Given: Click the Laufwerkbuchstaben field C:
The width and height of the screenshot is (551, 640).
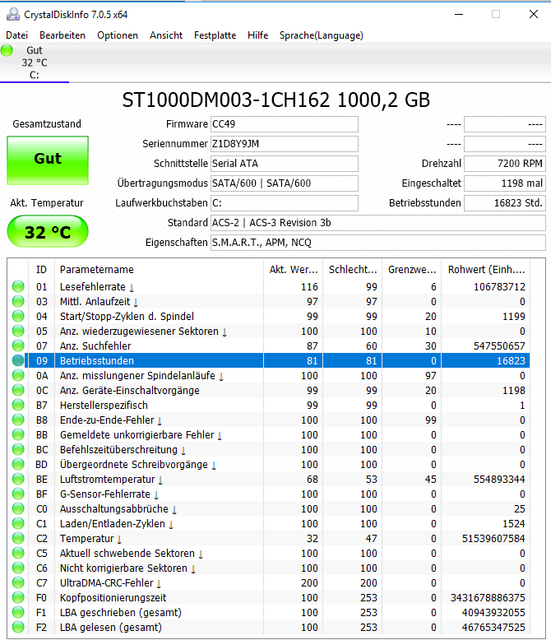Looking at the screenshot, I should pos(284,203).
